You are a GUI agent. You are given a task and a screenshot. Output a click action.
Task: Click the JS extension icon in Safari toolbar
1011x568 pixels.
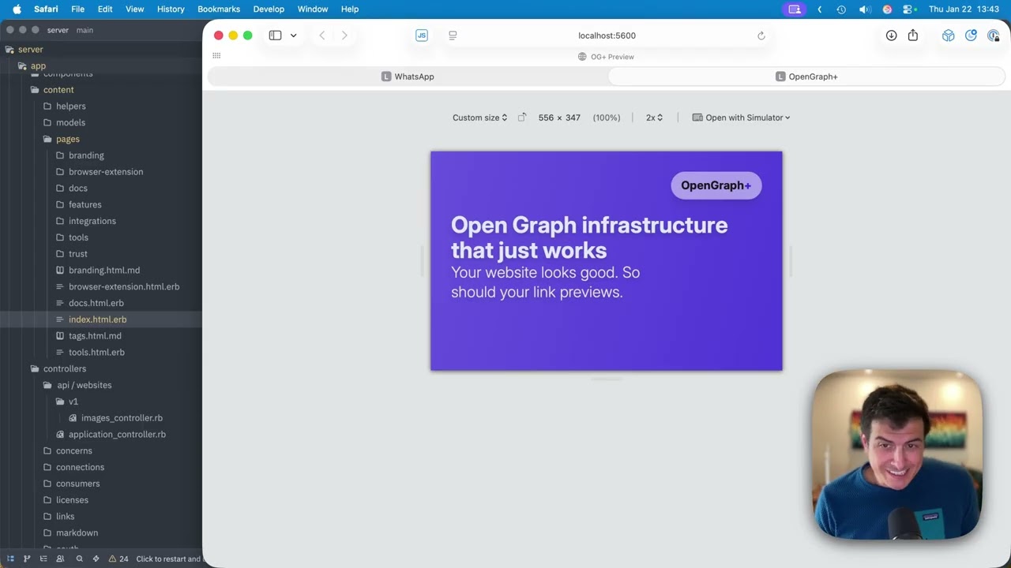click(422, 35)
